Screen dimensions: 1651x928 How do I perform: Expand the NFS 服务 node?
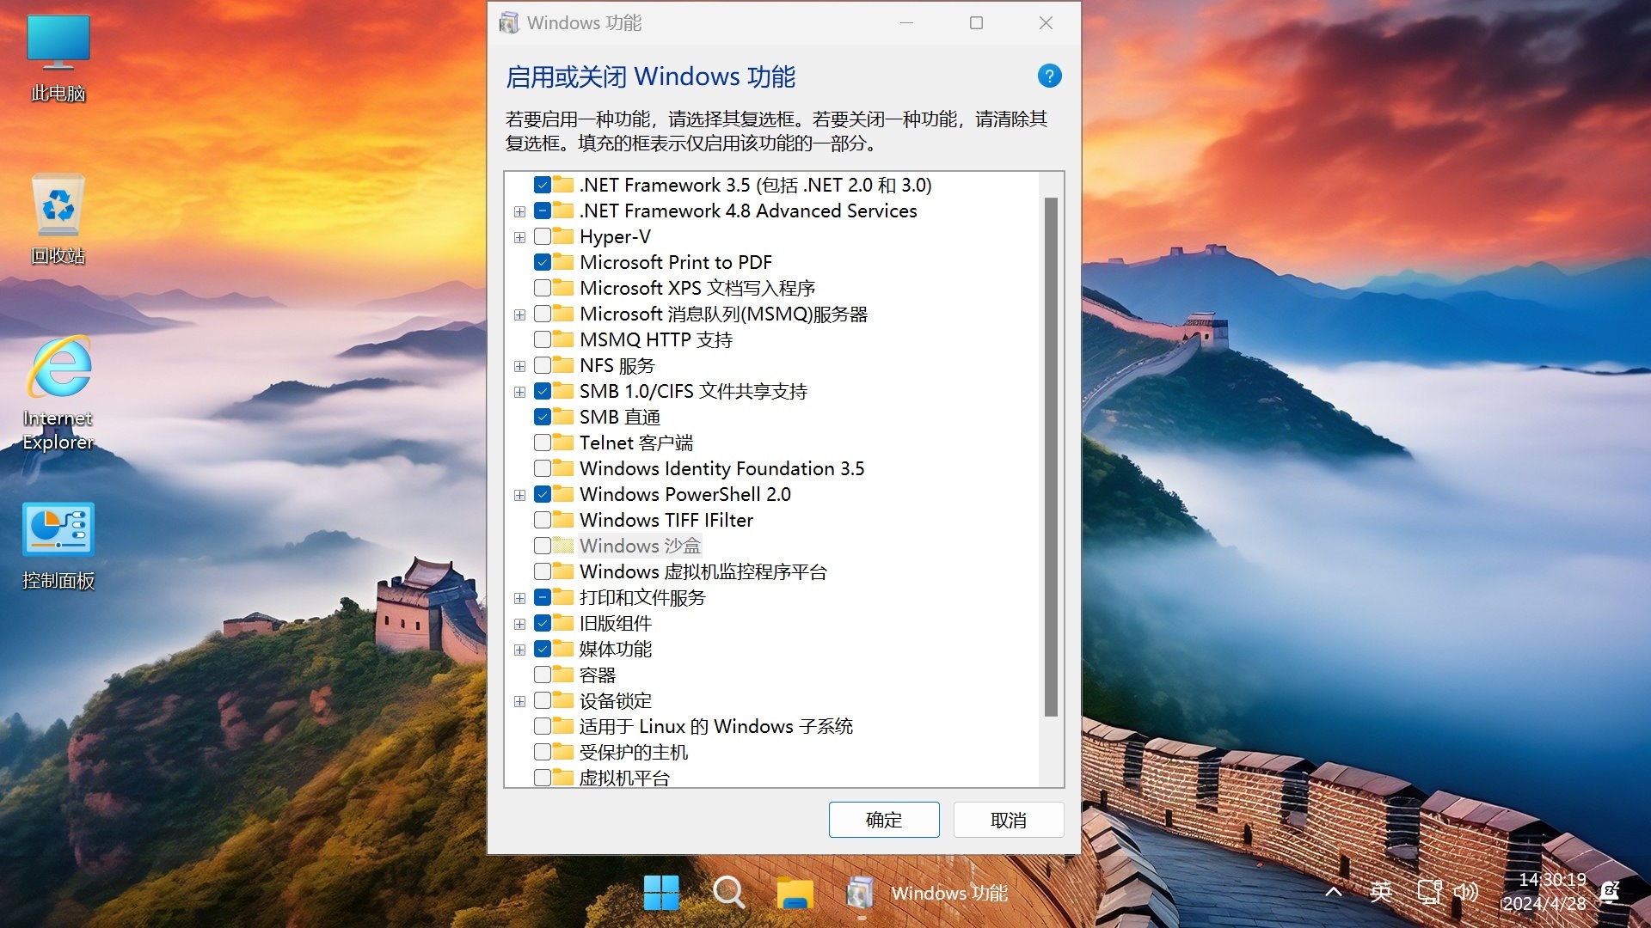coord(519,365)
